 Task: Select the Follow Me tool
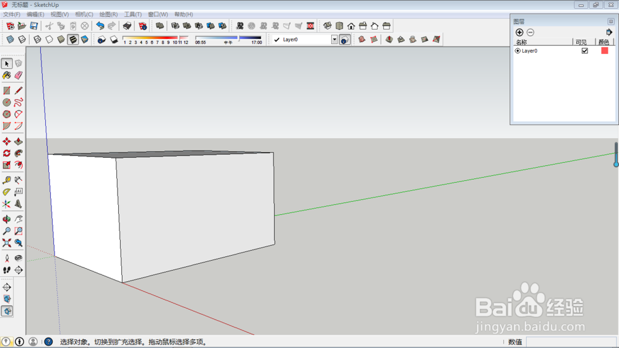coord(18,154)
